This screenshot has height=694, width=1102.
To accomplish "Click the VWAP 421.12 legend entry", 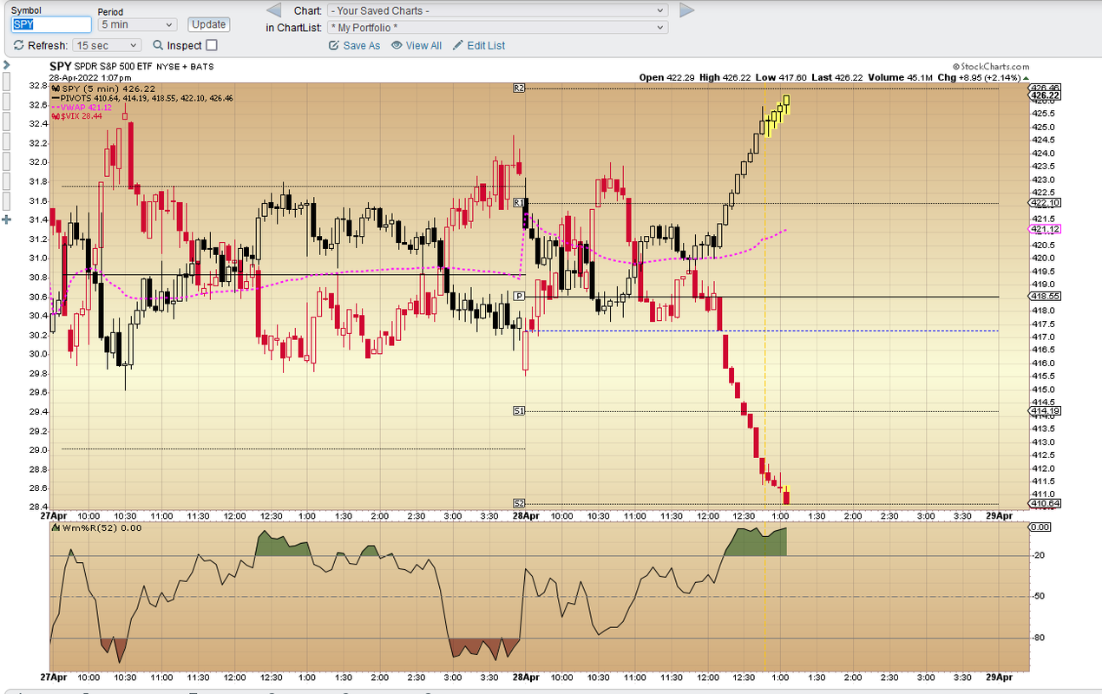I will click(x=82, y=108).
